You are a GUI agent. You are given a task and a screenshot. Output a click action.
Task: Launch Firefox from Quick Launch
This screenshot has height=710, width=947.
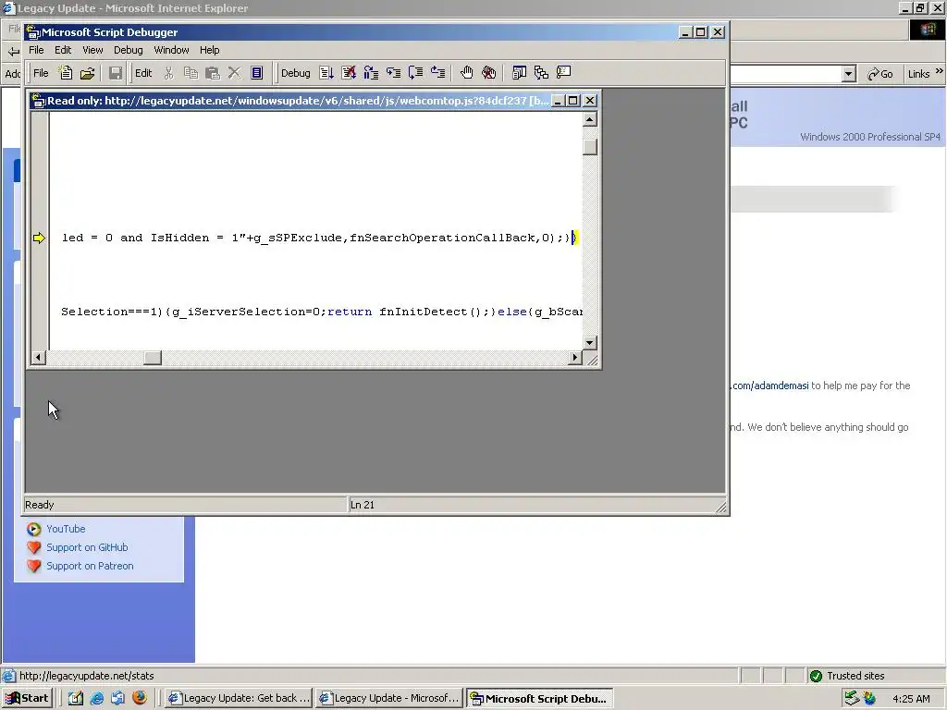coord(140,699)
